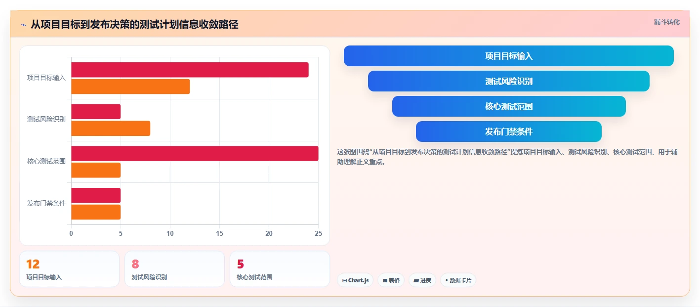This screenshot has height=307, width=700.
Task: Click the description paragraph starting with 这张图围绕
Action: coord(507,157)
